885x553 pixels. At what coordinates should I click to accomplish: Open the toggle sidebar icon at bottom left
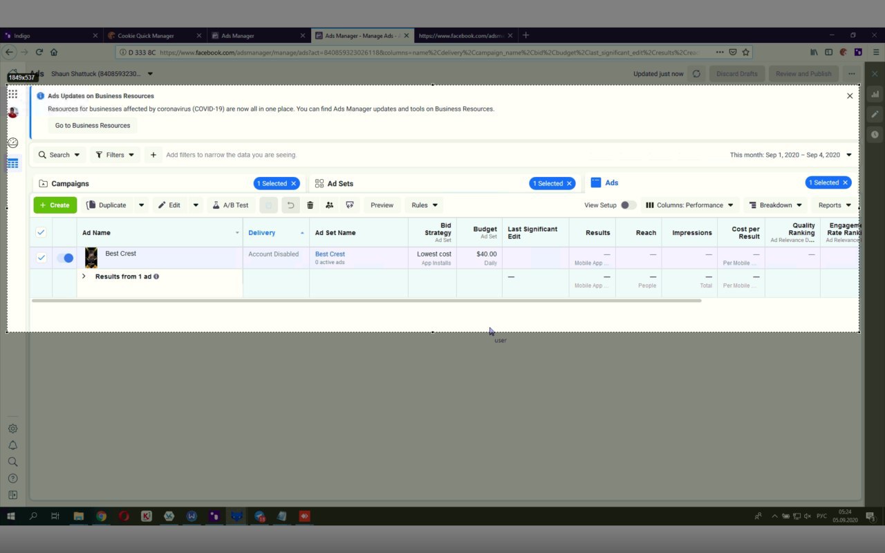(12, 495)
